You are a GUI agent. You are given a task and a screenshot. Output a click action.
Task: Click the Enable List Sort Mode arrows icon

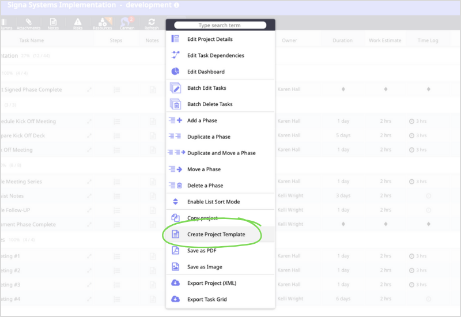pos(176,201)
